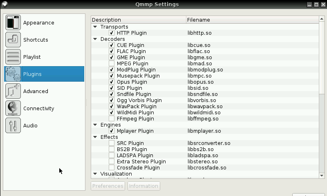327x196 pixels.
Task: Select the Sndfile Plugin row text
Action: (134, 94)
